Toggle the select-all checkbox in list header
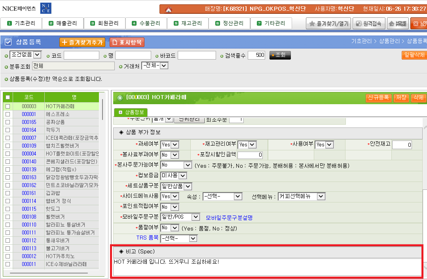 (8, 97)
